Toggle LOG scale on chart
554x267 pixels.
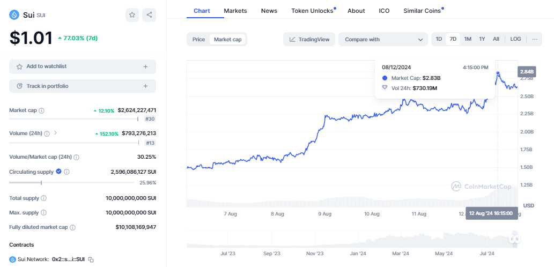pyautogui.click(x=515, y=39)
